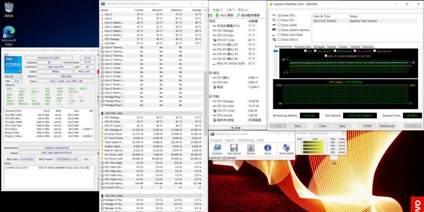Click the LAPTOP-32OJ9FRK status bar text
The height and width of the screenshot is (212, 424).
223,158
